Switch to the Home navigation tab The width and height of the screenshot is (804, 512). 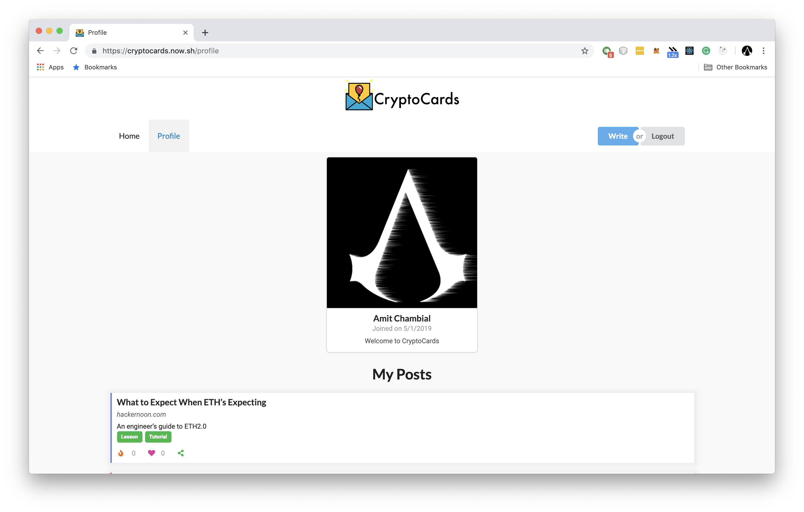tap(129, 136)
